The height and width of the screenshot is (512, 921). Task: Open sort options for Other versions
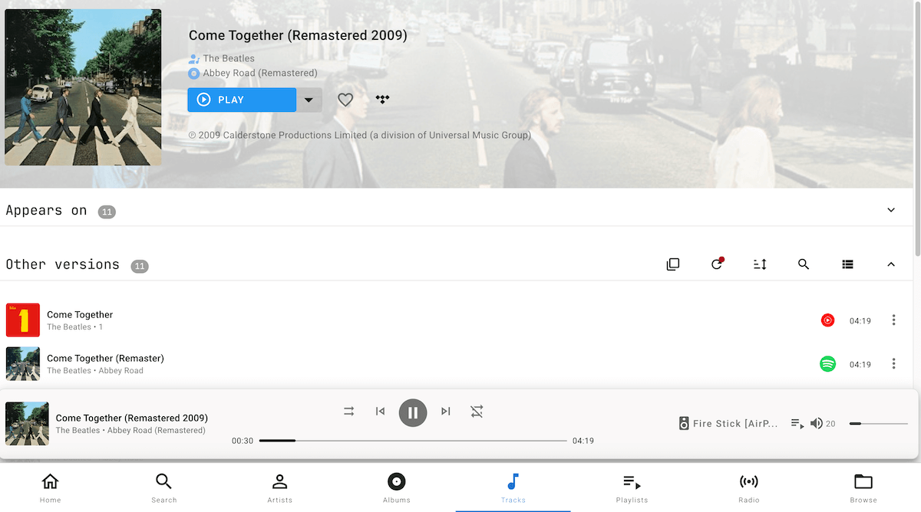pyautogui.click(x=760, y=264)
